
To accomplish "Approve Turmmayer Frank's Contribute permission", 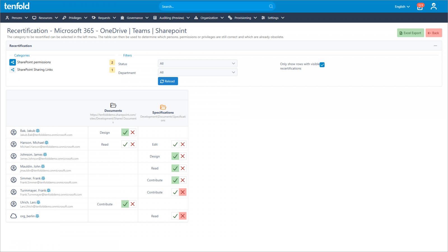I will (x=175, y=192).
